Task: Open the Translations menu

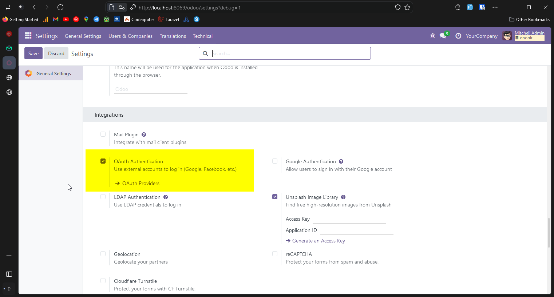Action: click(x=173, y=36)
